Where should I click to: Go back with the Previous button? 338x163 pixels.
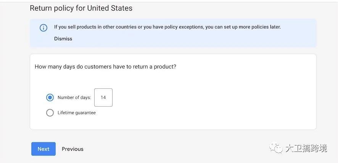pos(72,149)
